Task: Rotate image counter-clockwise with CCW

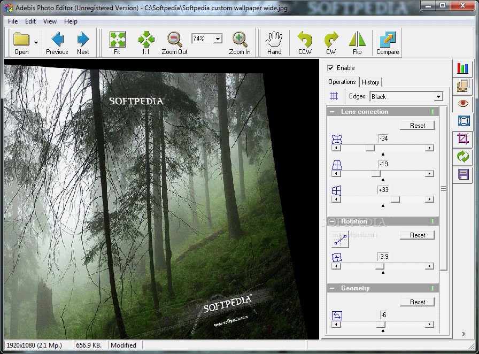Action: pyautogui.click(x=305, y=43)
